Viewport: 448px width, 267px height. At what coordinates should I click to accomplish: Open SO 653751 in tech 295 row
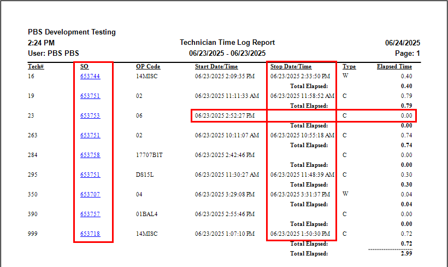90,175
